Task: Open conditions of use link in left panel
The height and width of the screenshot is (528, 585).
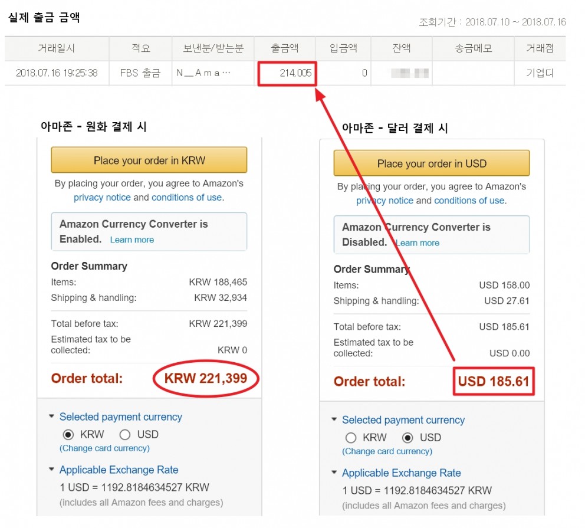Action: point(186,198)
